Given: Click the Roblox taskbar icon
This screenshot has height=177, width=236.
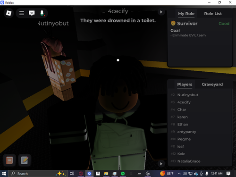Looking at the screenshot, I should tap(89, 174).
